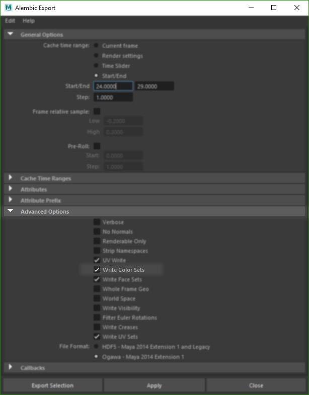Open the Edit menu

coord(10,21)
